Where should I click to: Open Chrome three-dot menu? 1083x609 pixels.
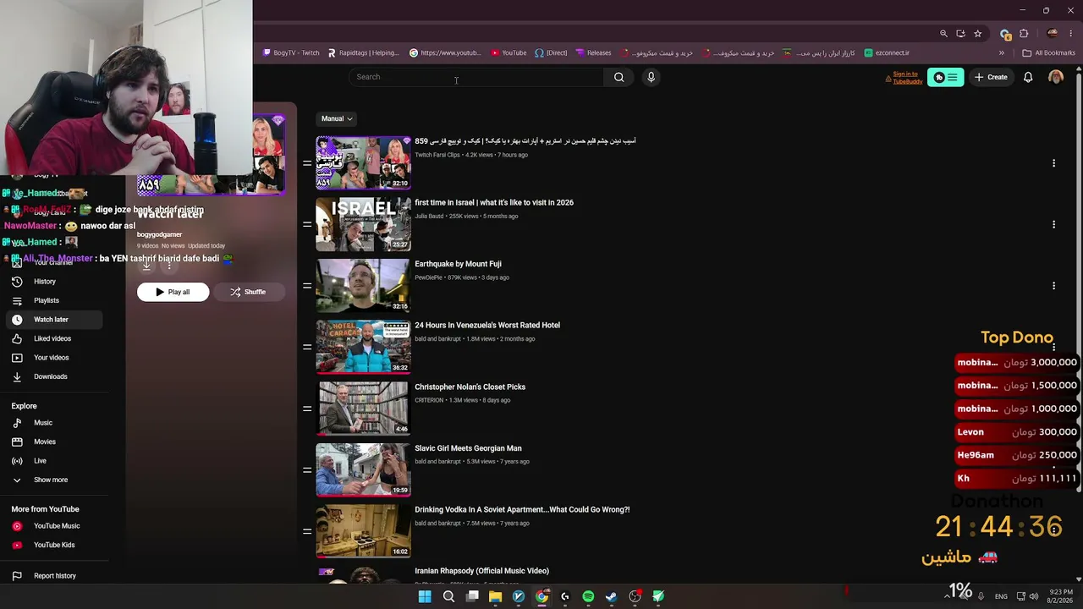[x=1071, y=34]
